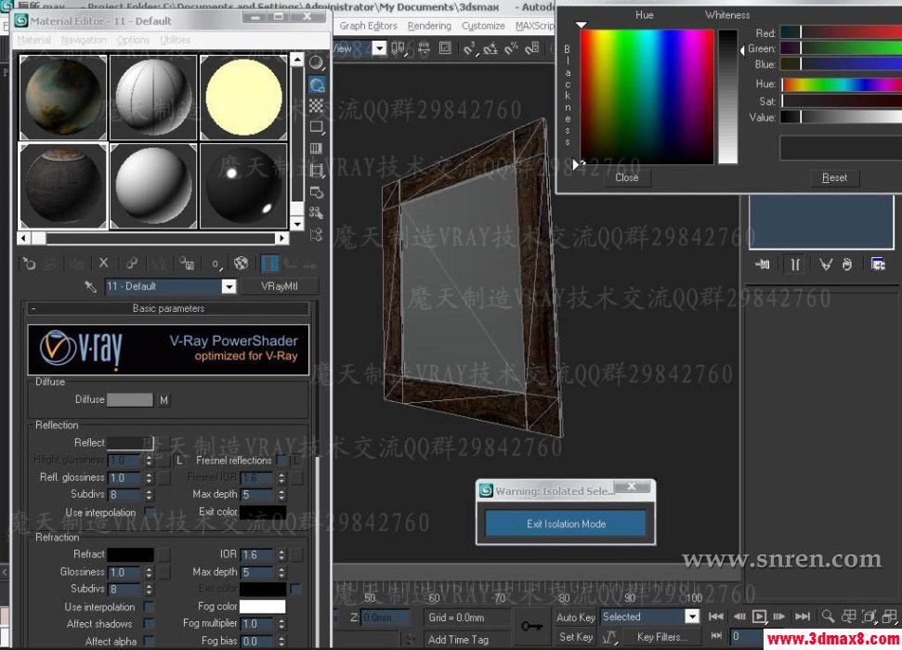The image size is (902, 650).
Task: Click the Show Standard Map in Viewport icon
Action: coord(241,263)
